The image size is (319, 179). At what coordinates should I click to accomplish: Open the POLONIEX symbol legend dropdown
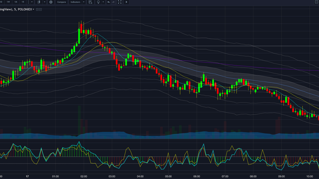34,9
